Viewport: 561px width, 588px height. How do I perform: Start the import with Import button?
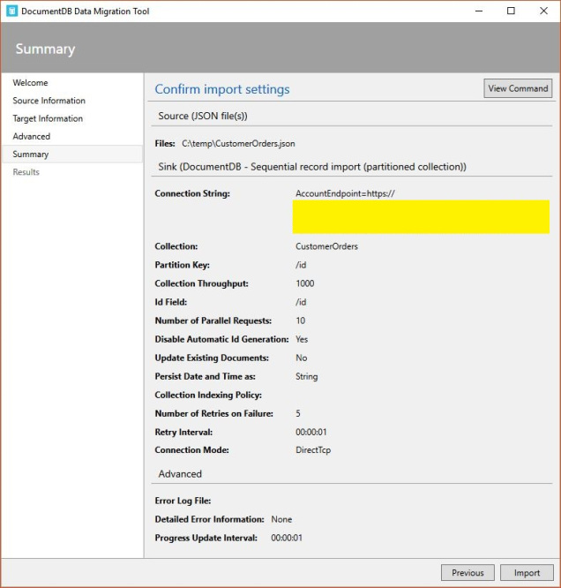(527, 573)
